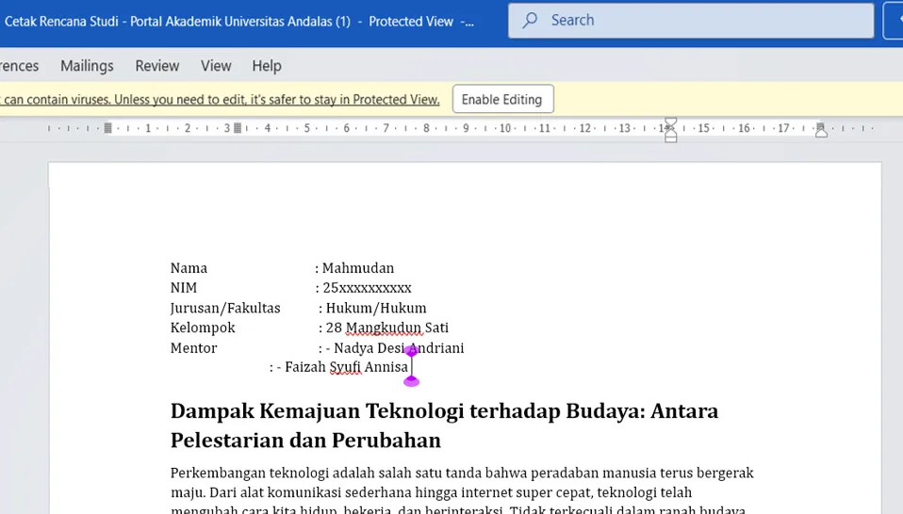903x514 pixels.
Task: Click the 'Nama' label
Action: click(x=189, y=268)
